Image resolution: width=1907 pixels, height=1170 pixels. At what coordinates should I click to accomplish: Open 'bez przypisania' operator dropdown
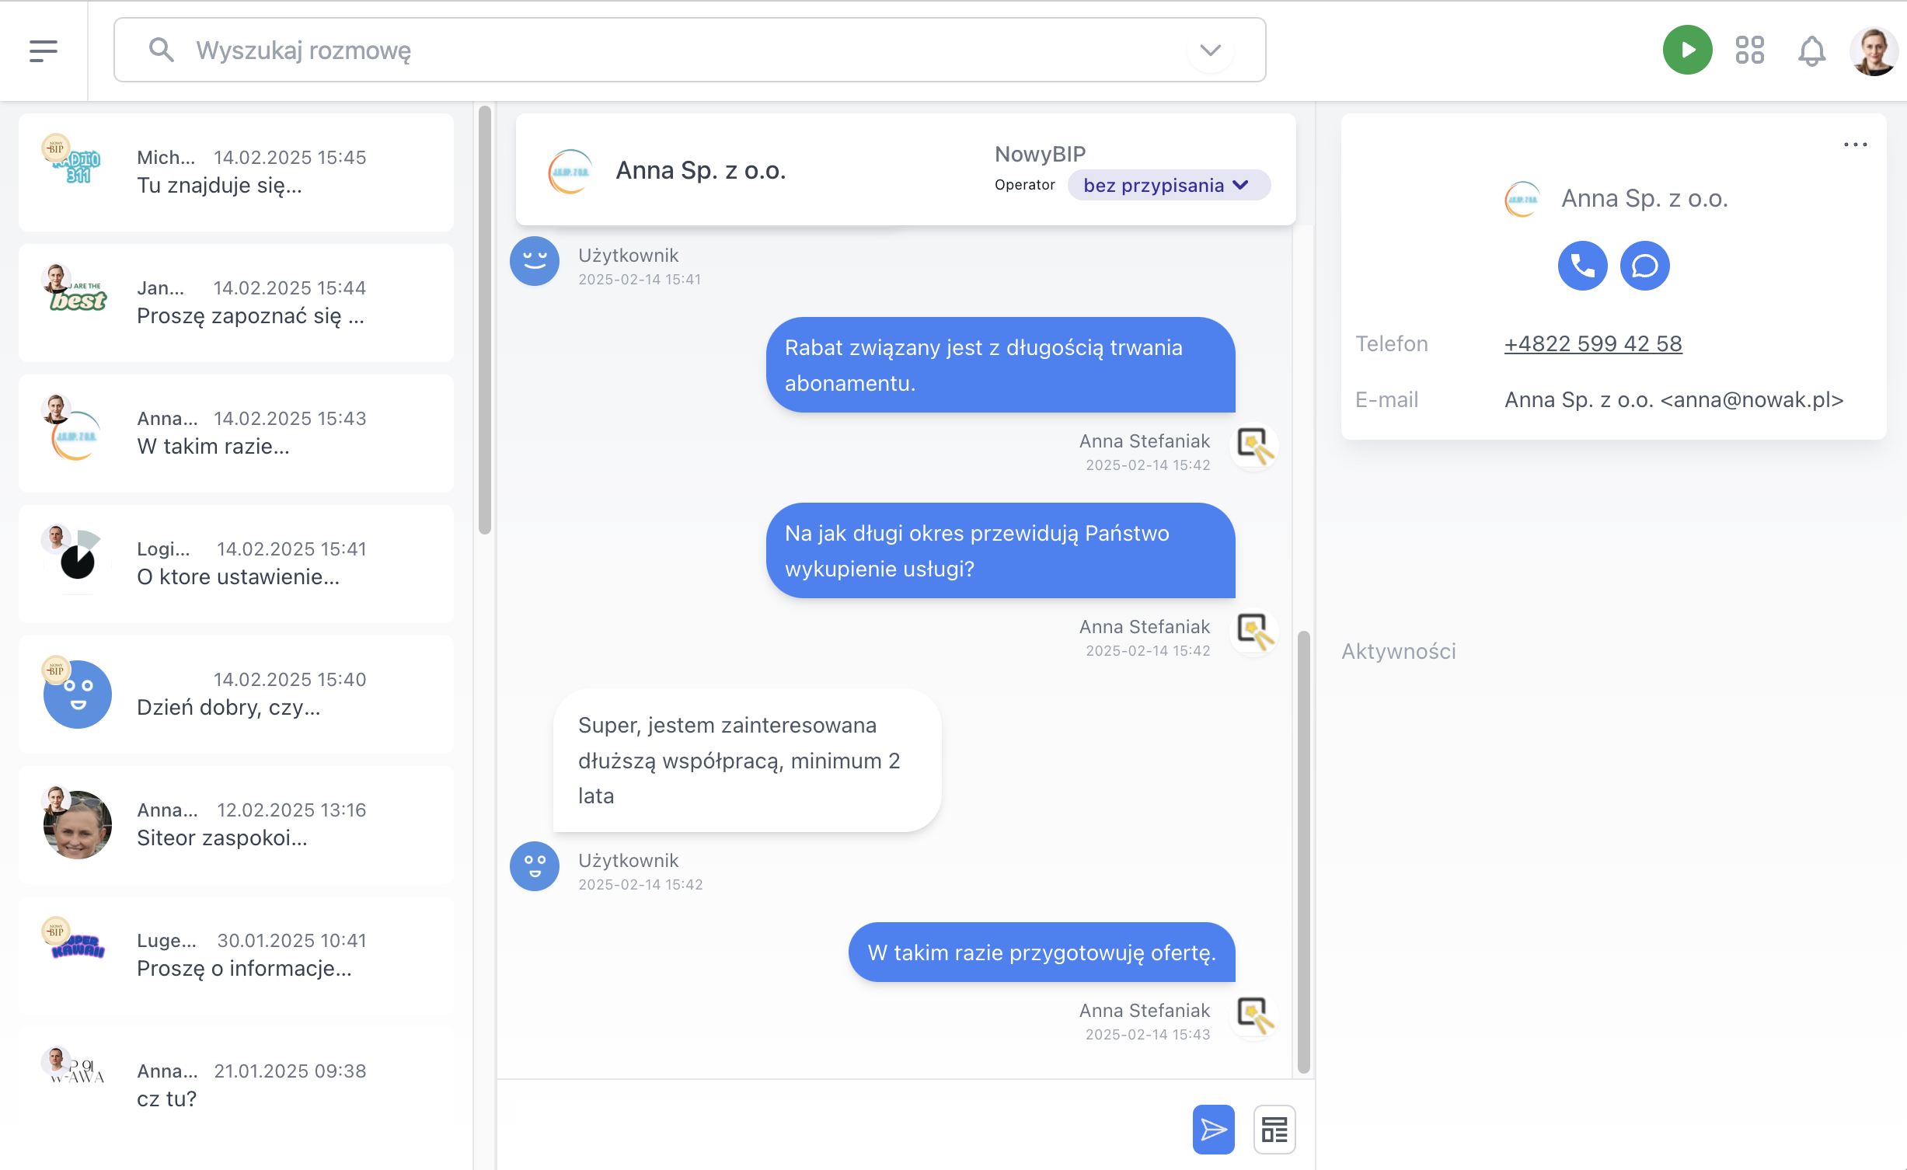pos(1168,185)
